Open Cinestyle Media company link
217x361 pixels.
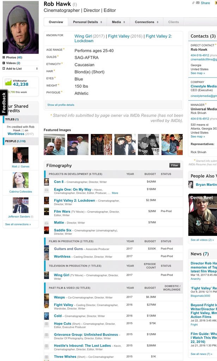pyautogui.click(x=204, y=86)
